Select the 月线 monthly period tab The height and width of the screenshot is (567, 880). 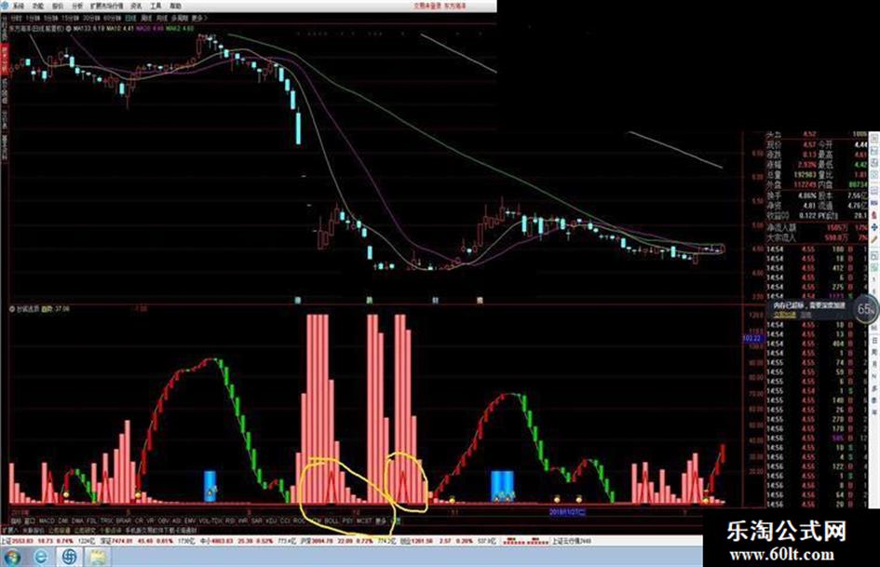point(162,18)
